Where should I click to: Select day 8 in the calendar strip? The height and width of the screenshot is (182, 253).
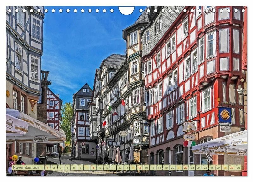[x=94, y=167]
